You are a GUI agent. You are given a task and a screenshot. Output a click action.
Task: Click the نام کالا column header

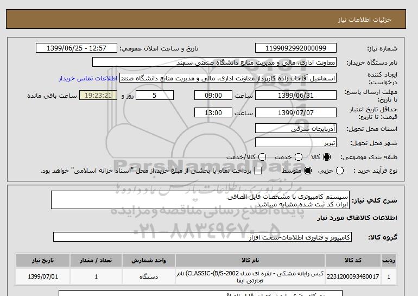250,260
